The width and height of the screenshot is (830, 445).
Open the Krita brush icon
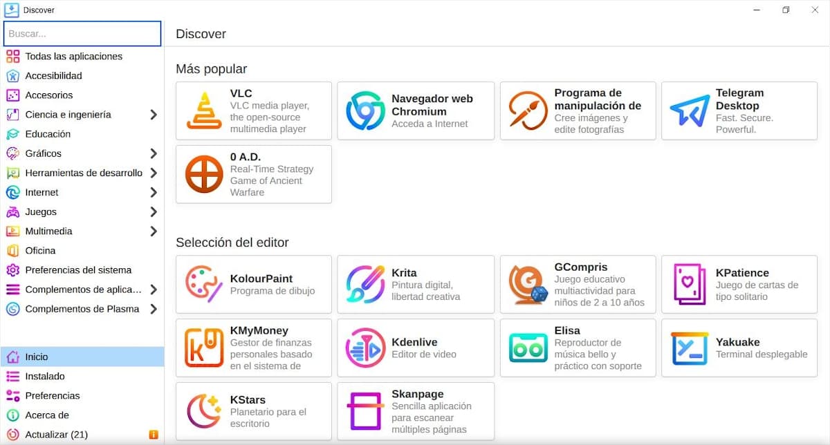click(x=365, y=284)
